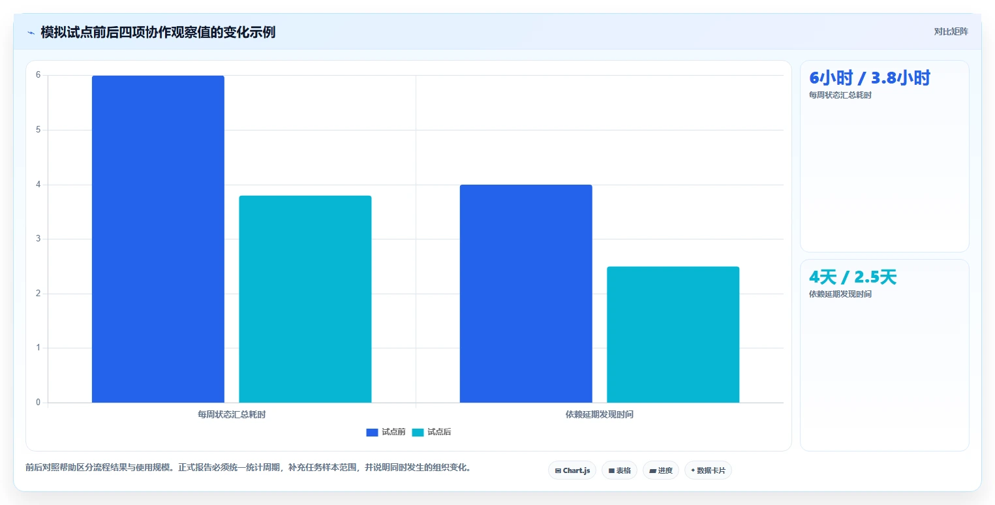Click the 试点前 bar for 每周状态汇总耗时
The height and width of the screenshot is (505, 995).
(x=158, y=239)
